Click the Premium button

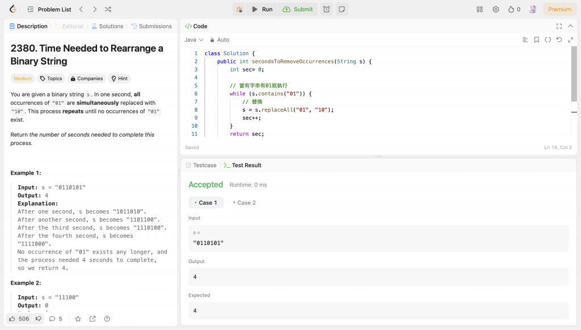[x=559, y=9]
